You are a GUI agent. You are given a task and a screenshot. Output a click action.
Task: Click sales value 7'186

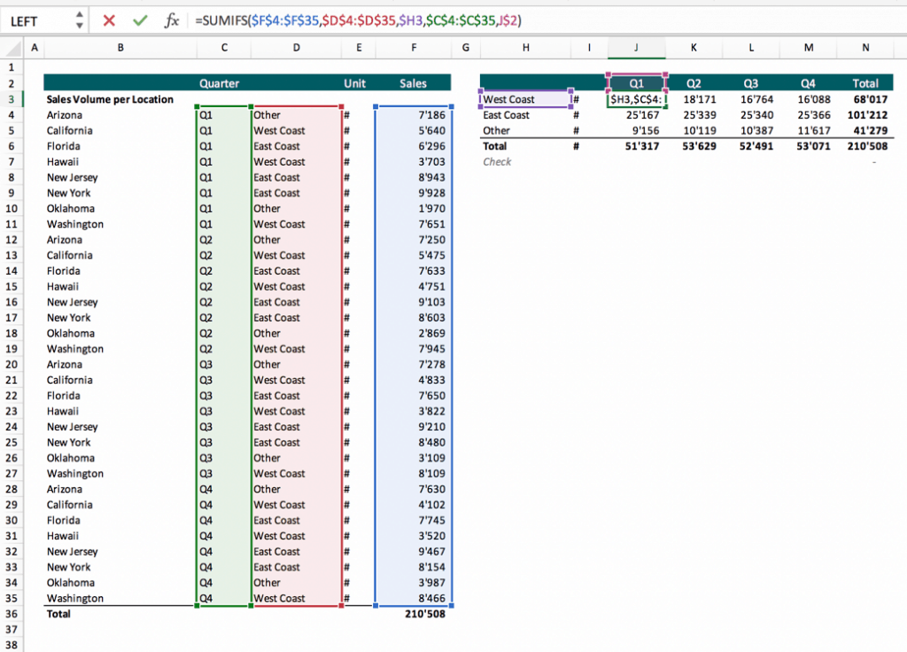coord(431,115)
